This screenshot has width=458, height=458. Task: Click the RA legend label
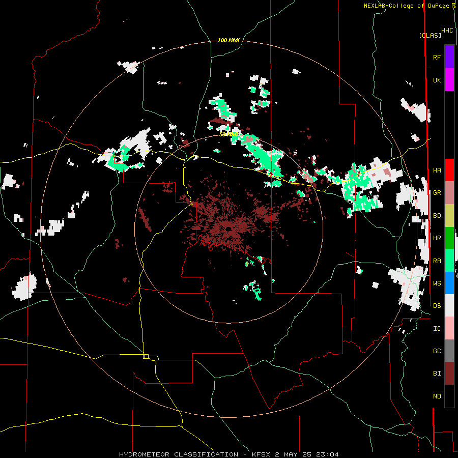pos(437,261)
